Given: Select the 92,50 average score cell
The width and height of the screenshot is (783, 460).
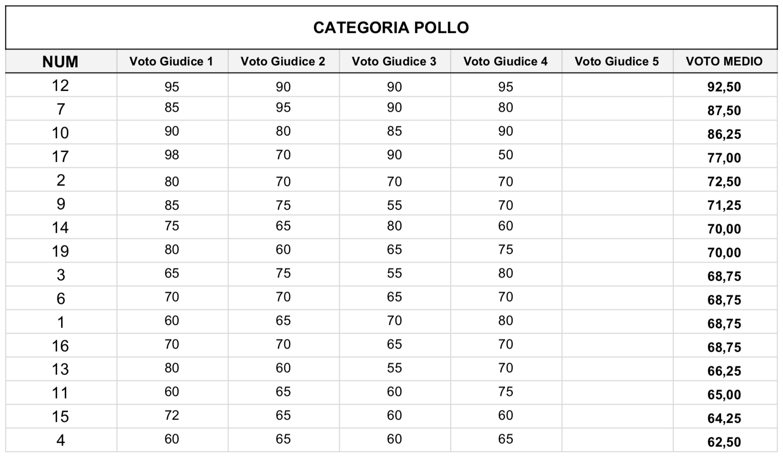Looking at the screenshot, I should 725,85.
